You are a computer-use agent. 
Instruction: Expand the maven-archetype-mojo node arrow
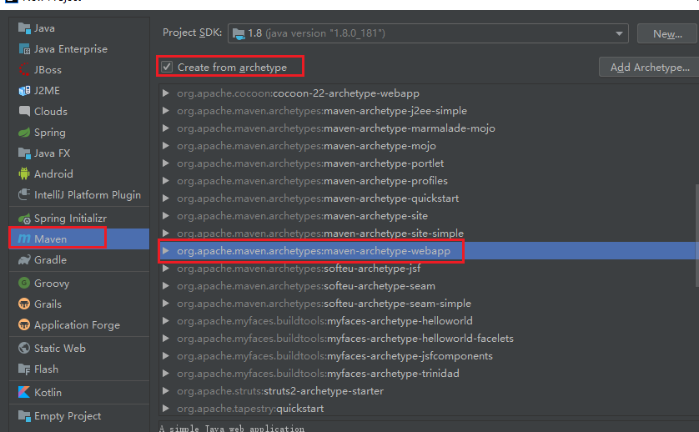(x=165, y=146)
